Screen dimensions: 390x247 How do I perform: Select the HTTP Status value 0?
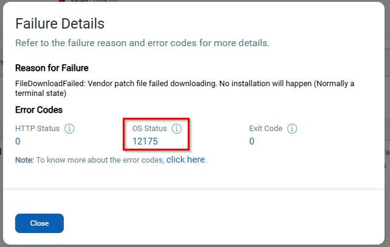click(x=18, y=141)
